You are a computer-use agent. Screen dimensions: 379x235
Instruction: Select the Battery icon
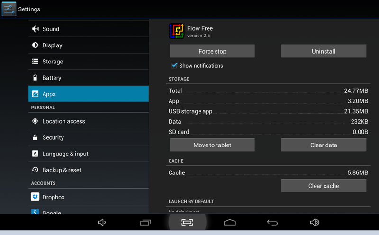(x=35, y=78)
